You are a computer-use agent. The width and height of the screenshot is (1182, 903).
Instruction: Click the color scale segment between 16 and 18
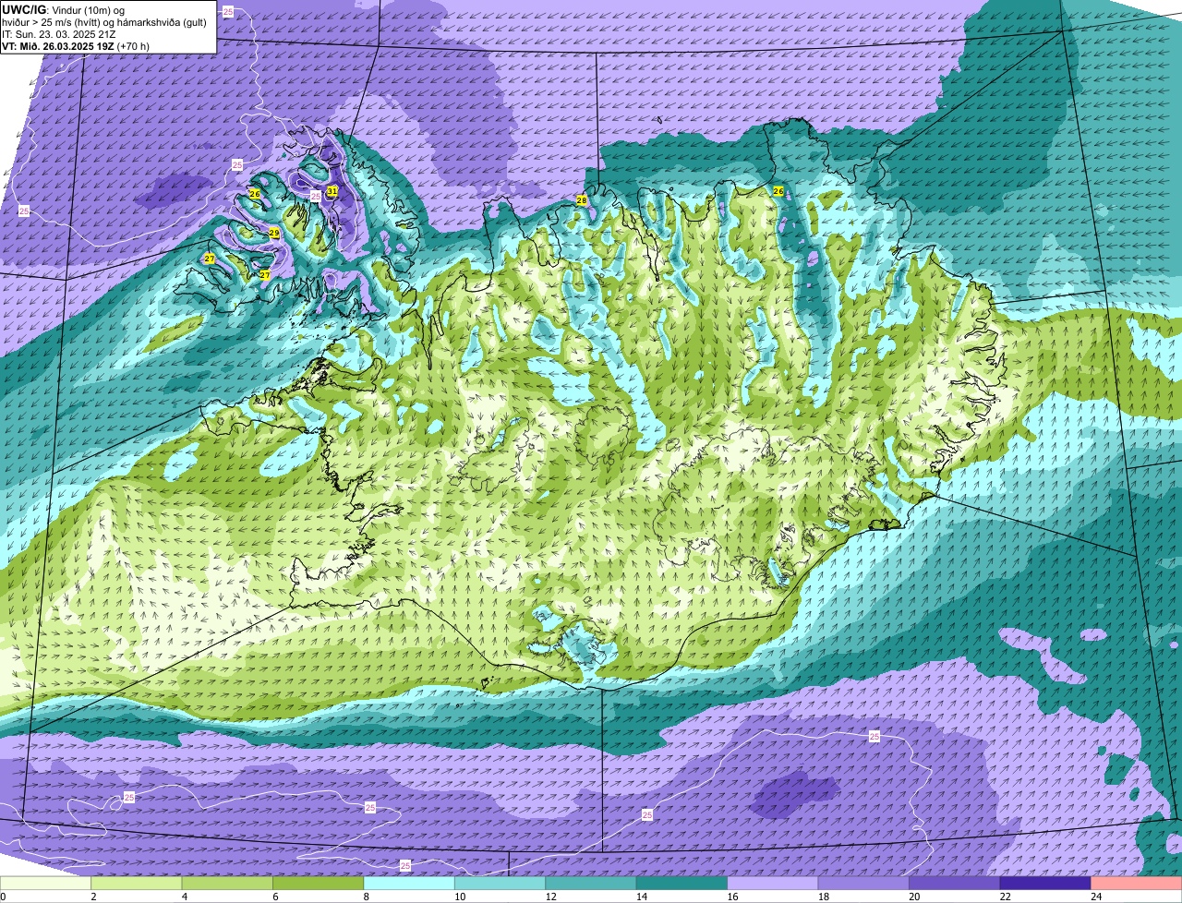pyautogui.click(x=773, y=883)
